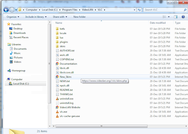Expand the arrow after VLC in breadcrumb
Image resolution: width=188 pixels, height=134 pixels.
click(x=105, y=10)
